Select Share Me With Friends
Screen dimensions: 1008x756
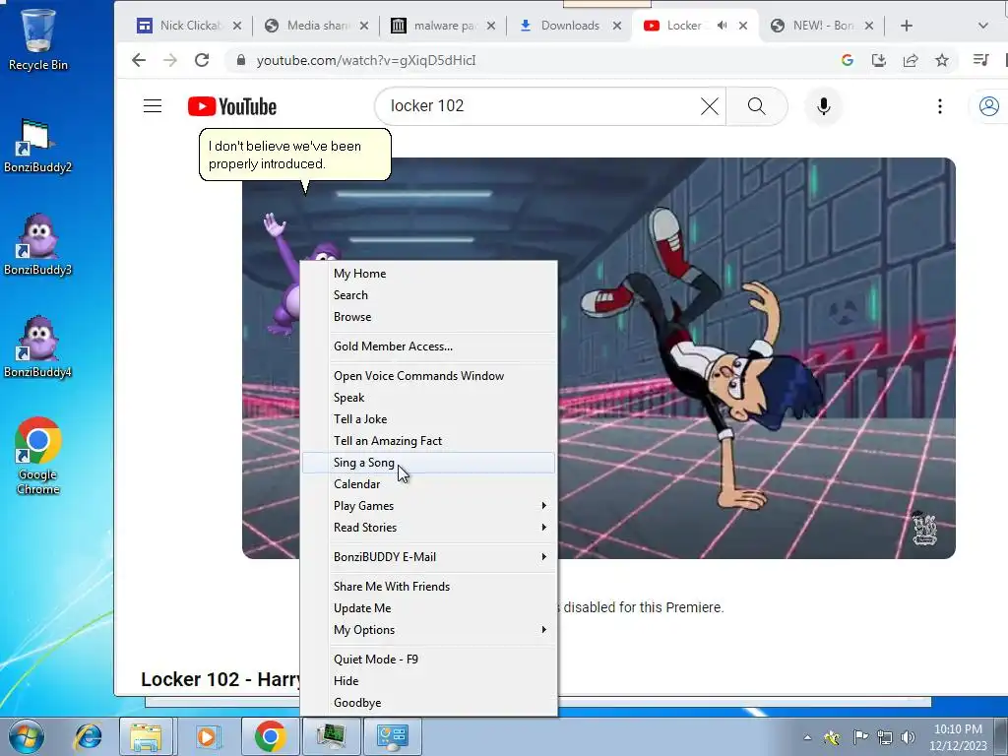point(428,587)
